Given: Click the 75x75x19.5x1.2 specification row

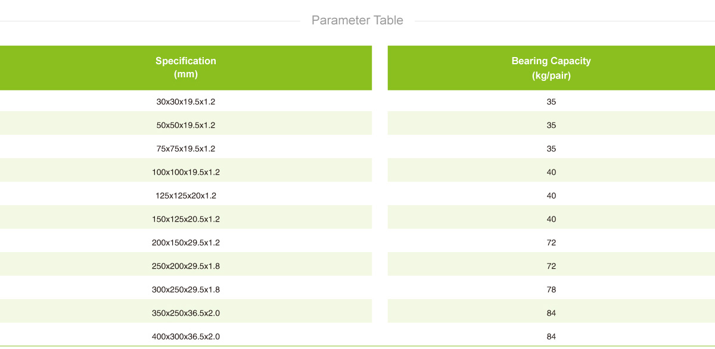Looking at the screenshot, I should point(186,149).
